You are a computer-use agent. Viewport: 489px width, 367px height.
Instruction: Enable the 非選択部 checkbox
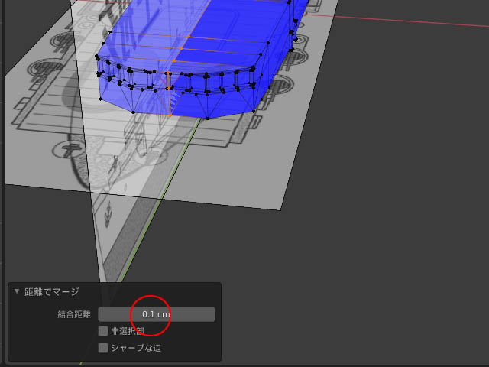(x=103, y=331)
